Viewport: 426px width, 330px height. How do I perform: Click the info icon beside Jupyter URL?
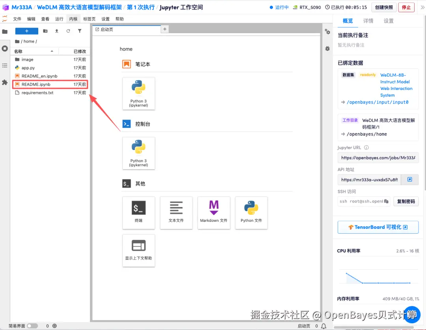[366, 148]
